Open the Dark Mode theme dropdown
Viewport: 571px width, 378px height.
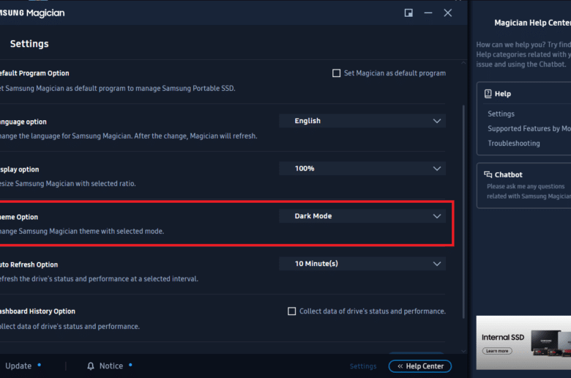[x=362, y=216]
